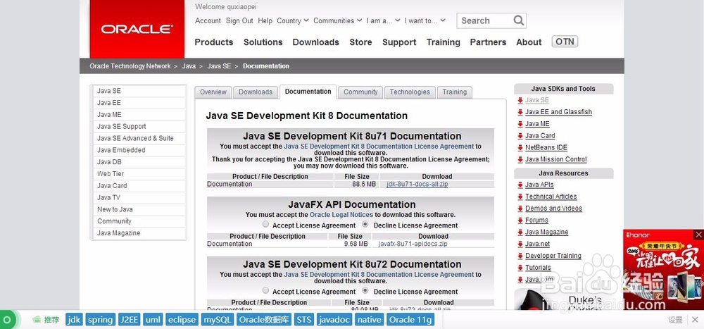
Task: Click red arrow icon beside Tutorials
Action: [520, 268]
